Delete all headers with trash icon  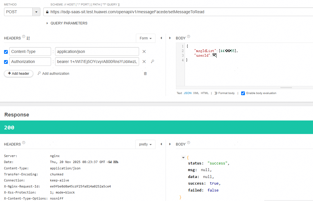pos(145,73)
